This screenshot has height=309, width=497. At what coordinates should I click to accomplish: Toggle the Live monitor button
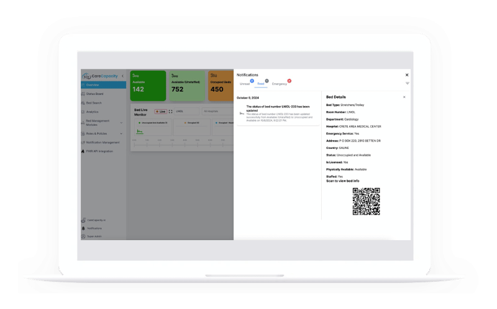click(x=160, y=112)
